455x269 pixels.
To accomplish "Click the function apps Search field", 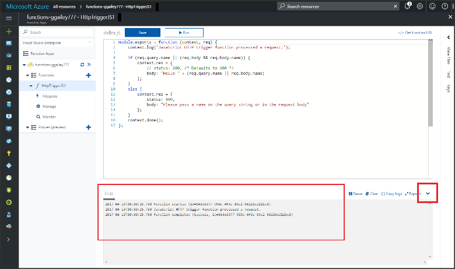I will (x=57, y=32).
